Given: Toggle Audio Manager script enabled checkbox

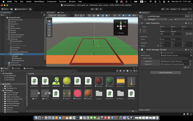Looking at the screenshot, I should 145,50.
